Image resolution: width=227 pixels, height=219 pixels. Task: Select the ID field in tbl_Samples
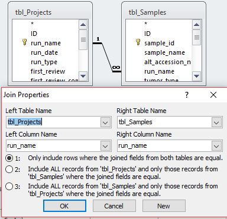click(x=147, y=34)
